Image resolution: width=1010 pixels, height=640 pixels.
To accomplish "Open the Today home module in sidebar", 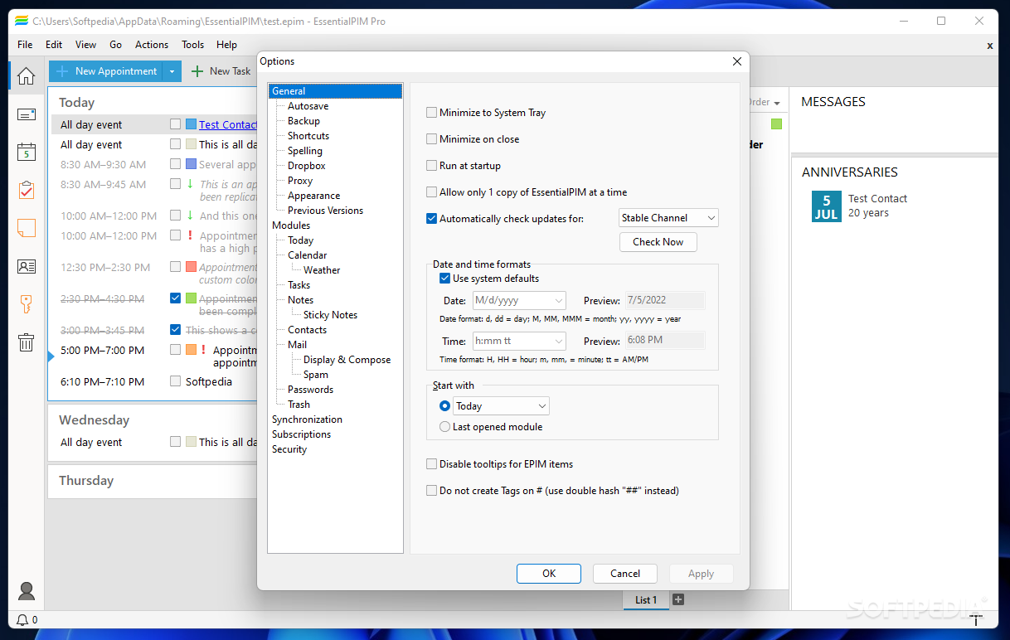I will pyautogui.click(x=27, y=76).
